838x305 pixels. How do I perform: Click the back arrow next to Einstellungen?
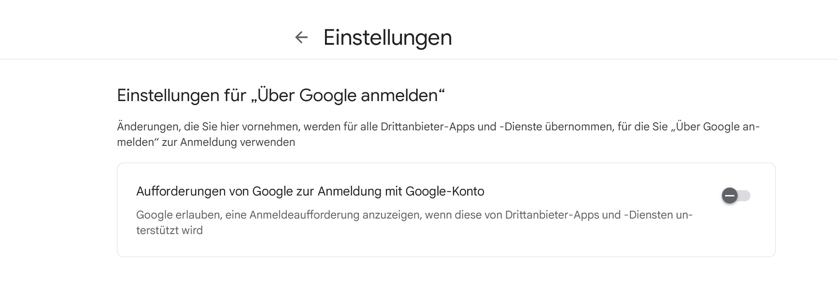pos(301,37)
